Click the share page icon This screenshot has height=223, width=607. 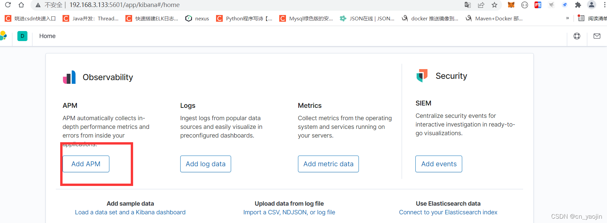(481, 5)
